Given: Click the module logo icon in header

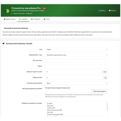Looking at the screenshot, I should [x=7, y=11].
